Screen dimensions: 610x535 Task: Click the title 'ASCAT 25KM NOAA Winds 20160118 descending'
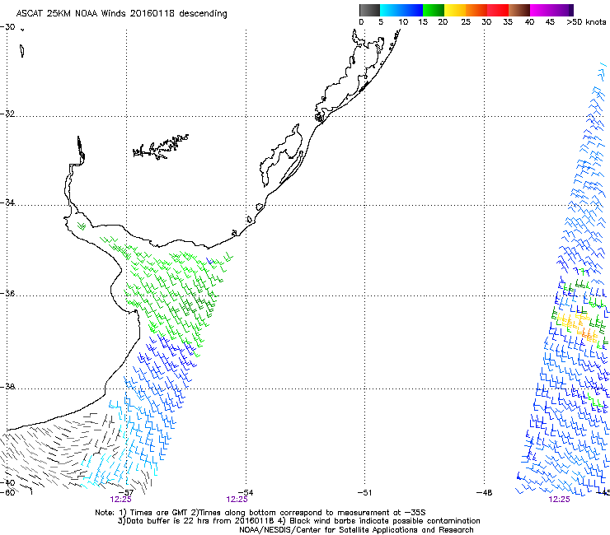coord(121,14)
